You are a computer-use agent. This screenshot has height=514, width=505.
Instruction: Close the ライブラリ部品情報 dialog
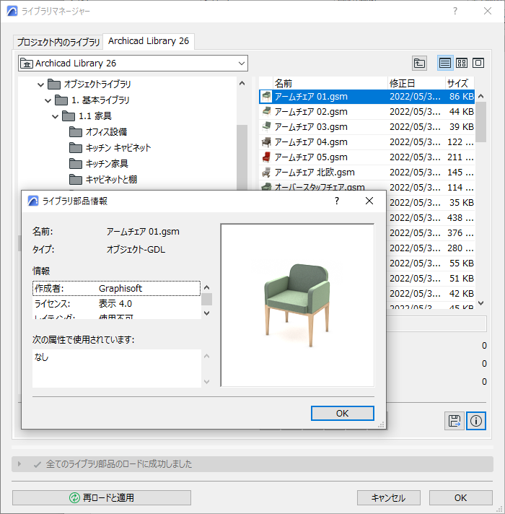tap(369, 201)
